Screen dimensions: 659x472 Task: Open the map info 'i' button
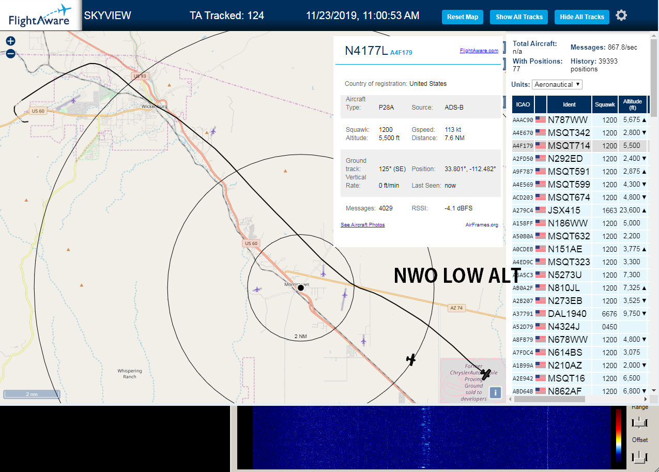coord(495,393)
